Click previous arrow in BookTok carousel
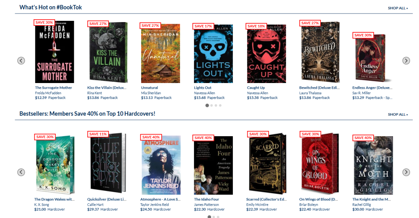Image resolution: width=419 pixels, height=218 pixels. click(x=21, y=61)
